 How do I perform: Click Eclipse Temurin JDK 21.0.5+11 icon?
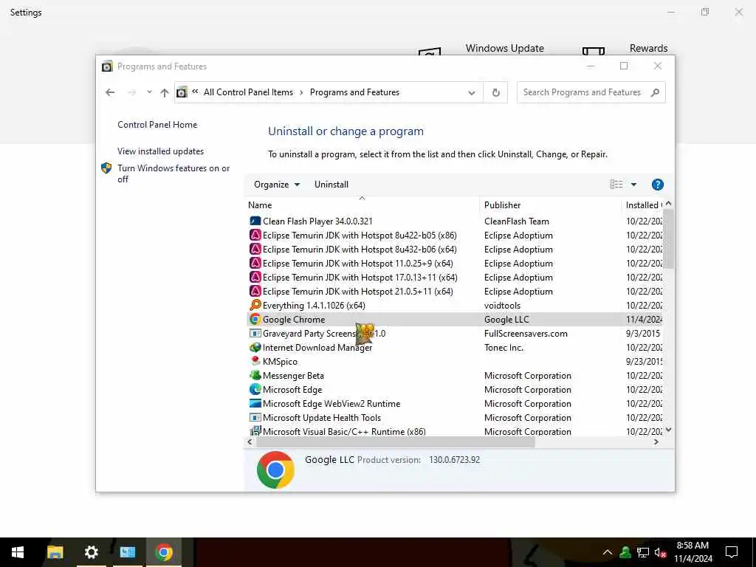[x=255, y=291]
